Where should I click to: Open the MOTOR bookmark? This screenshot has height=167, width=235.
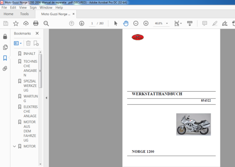(x=29, y=146)
